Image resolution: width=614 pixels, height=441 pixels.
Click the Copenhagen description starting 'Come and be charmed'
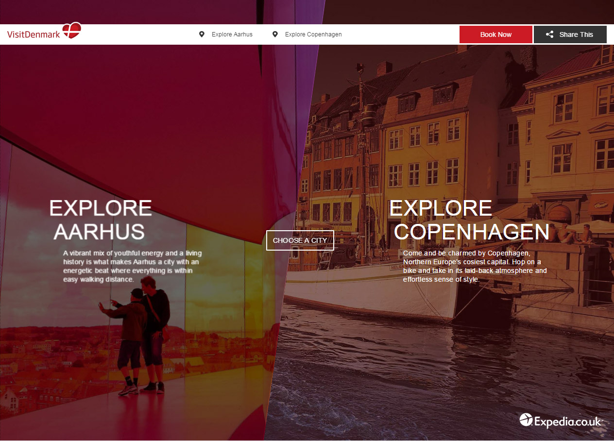click(x=475, y=266)
